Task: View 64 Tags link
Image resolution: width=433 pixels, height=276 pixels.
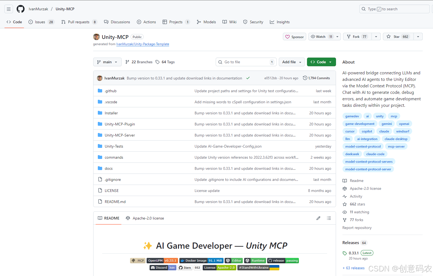Action: click(x=165, y=62)
